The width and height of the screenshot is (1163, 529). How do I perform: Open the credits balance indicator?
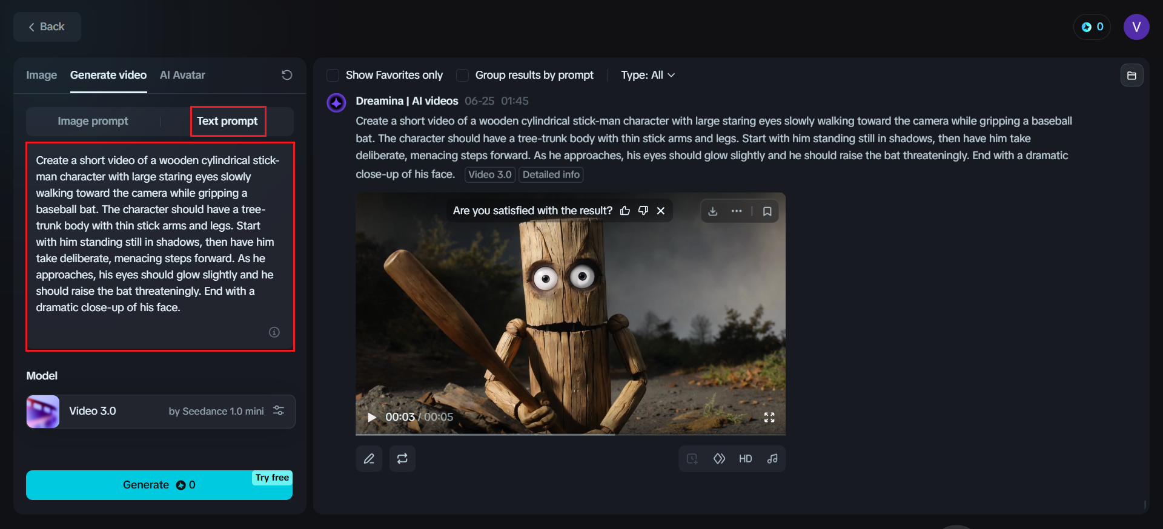coord(1092,27)
